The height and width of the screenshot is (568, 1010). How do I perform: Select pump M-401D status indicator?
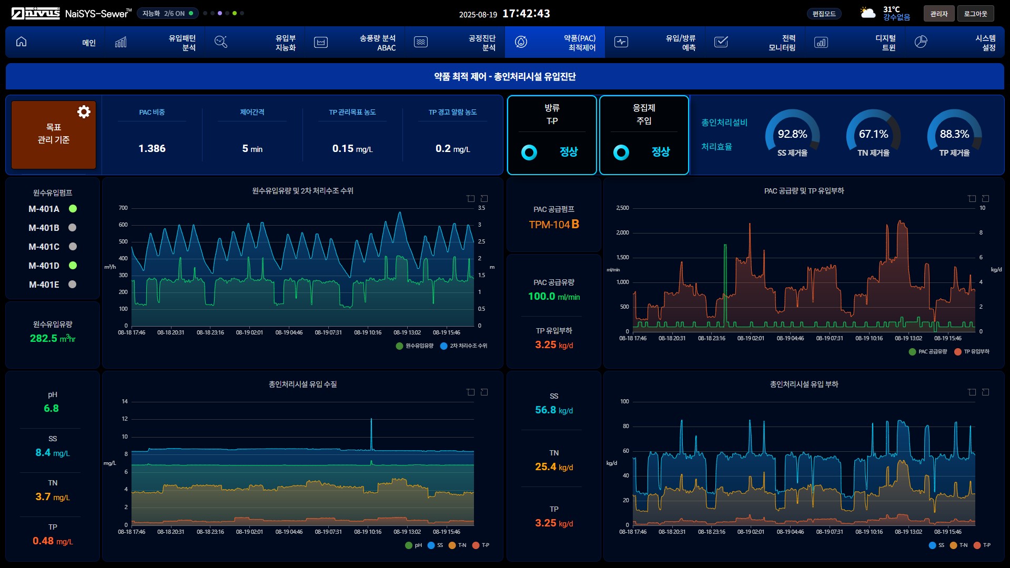tap(73, 266)
